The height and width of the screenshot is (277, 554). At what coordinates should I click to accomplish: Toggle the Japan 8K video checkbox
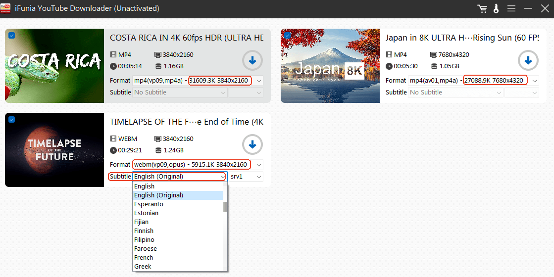coord(288,35)
